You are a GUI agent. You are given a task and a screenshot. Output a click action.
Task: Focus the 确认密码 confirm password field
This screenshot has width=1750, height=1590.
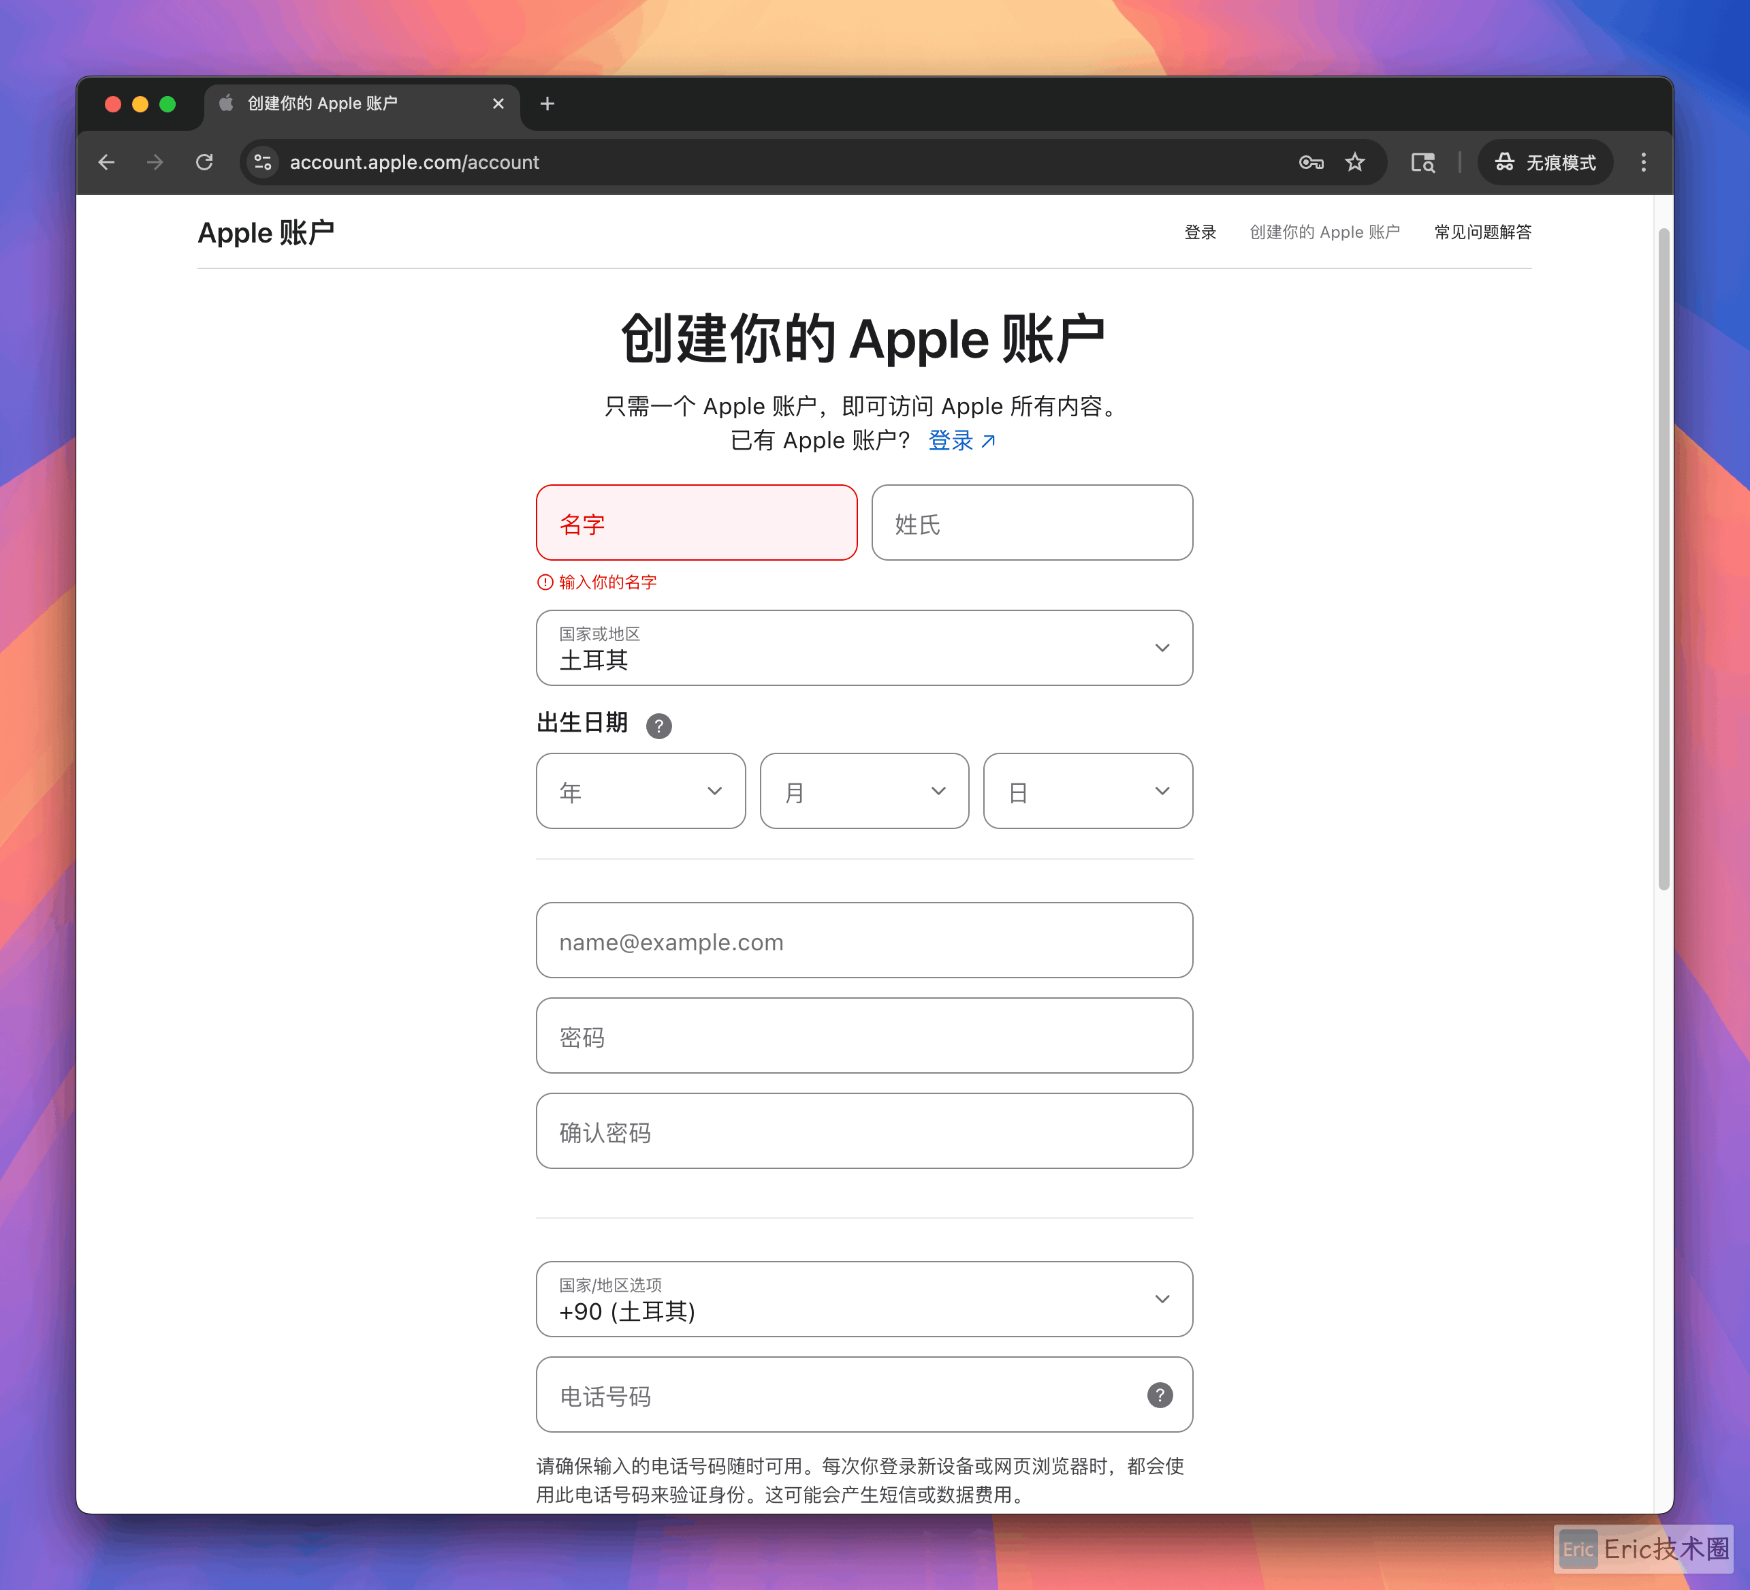click(865, 1132)
